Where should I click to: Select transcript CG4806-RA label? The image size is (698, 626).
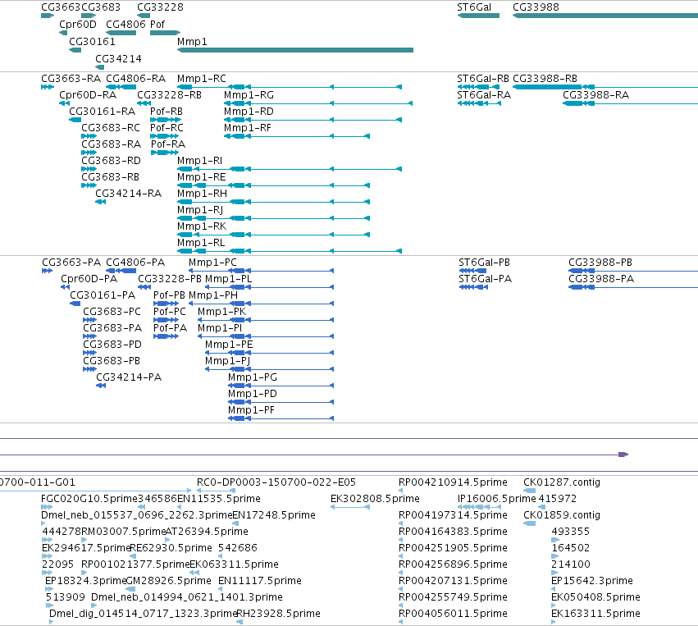[136, 79]
